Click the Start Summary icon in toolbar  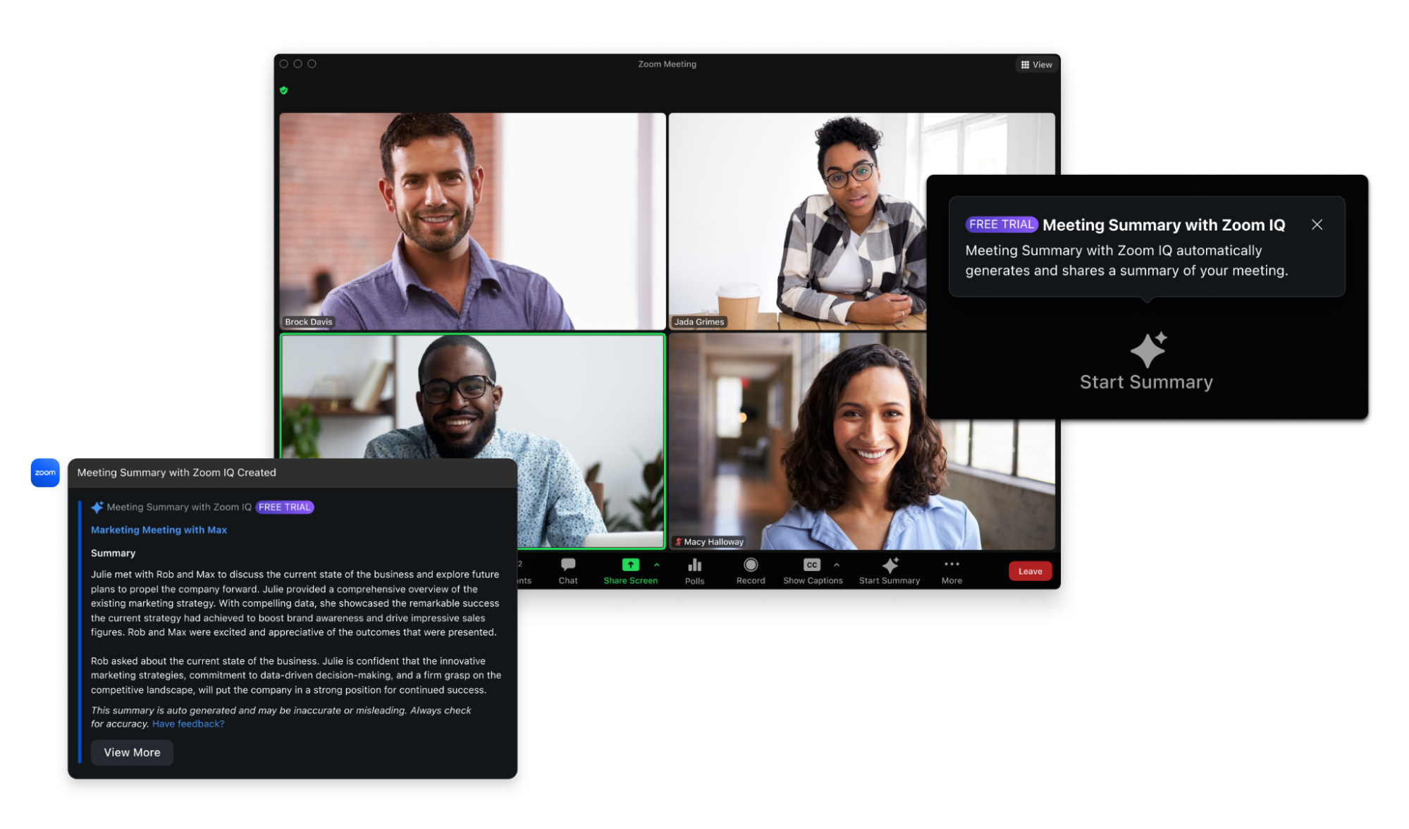pos(888,567)
